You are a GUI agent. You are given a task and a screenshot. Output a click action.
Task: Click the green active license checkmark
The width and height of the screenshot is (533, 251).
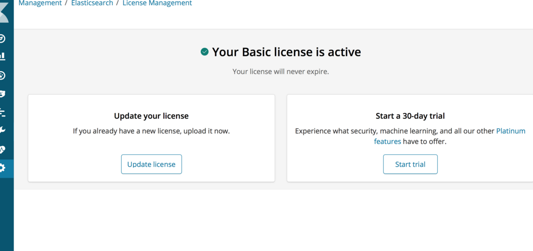[204, 51]
